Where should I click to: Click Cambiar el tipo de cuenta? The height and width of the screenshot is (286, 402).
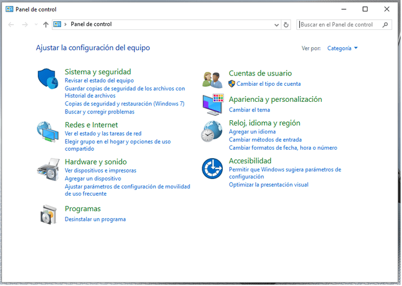tap(268, 84)
